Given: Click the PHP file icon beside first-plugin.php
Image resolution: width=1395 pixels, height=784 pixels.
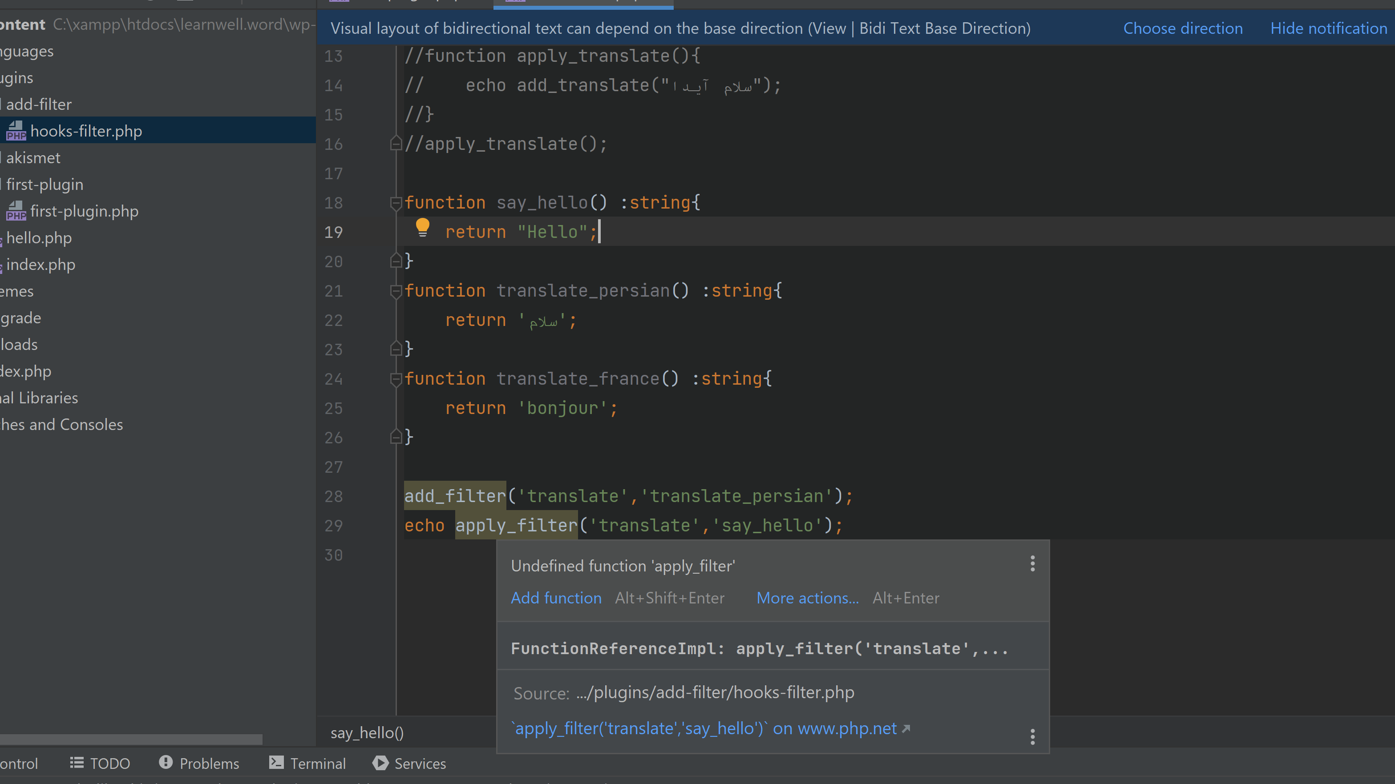Looking at the screenshot, I should pos(16,211).
